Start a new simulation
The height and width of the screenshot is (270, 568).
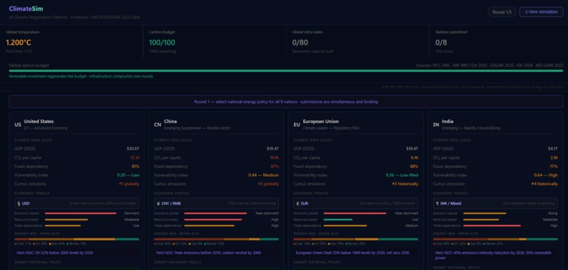541,12
